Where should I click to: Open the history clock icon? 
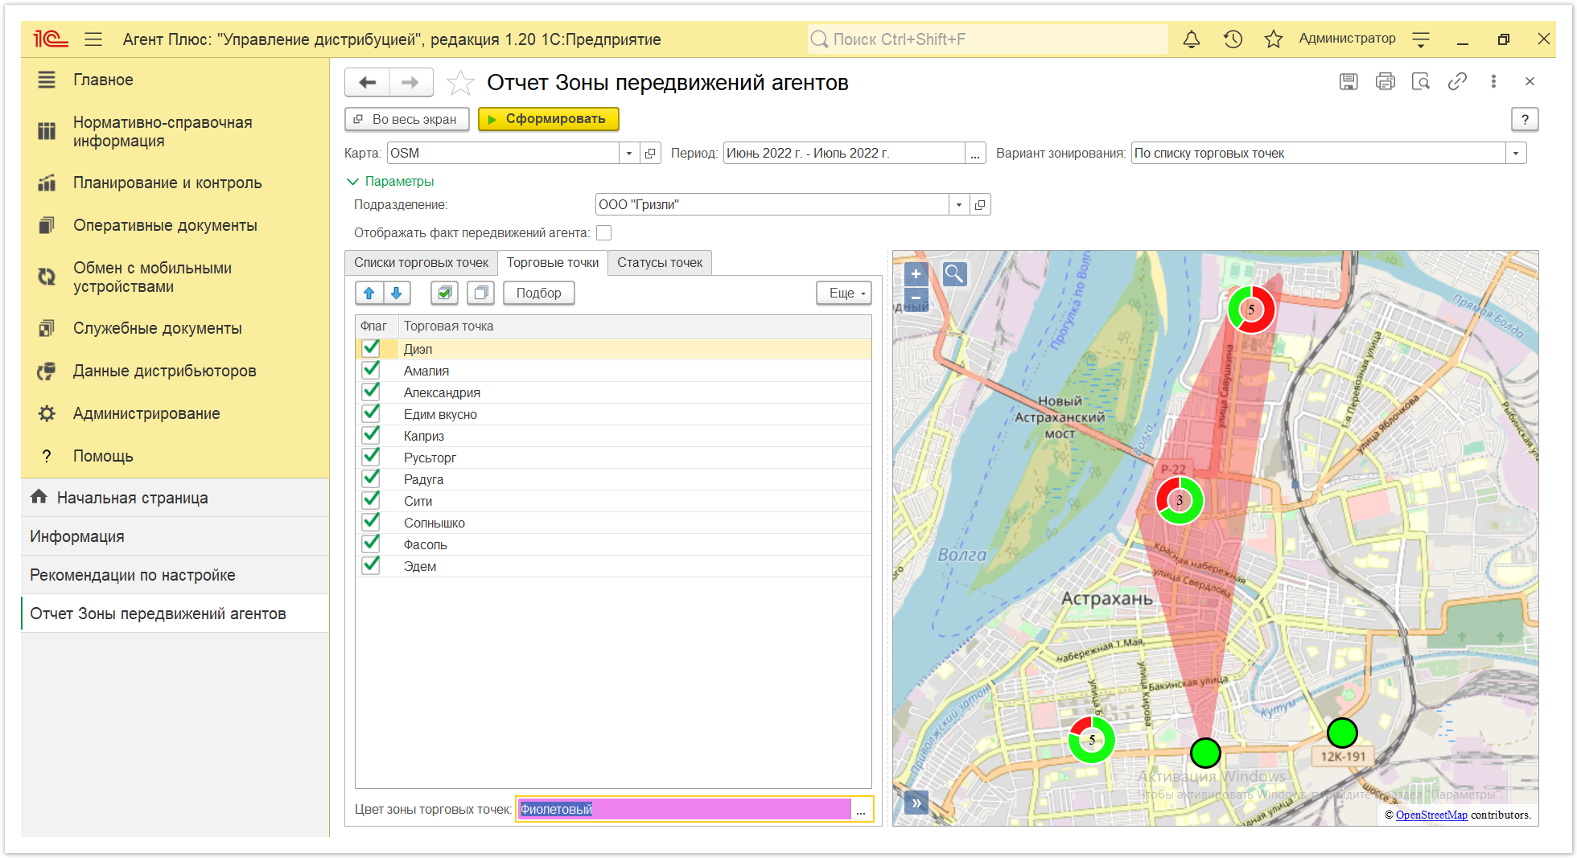click(x=1233, y=39)
